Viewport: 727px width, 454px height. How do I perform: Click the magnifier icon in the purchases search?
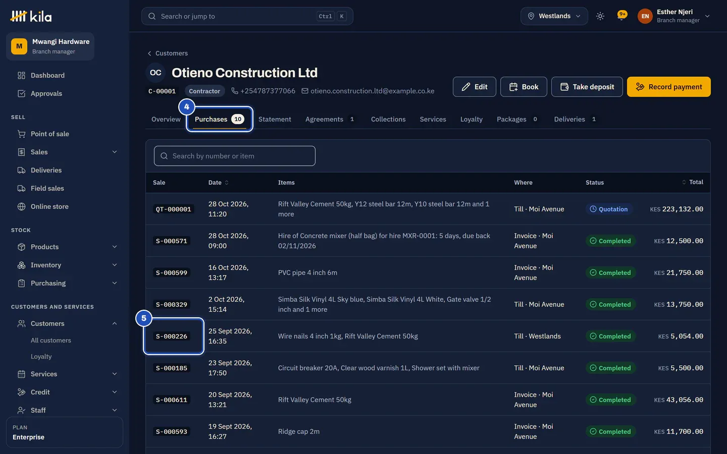164,156
